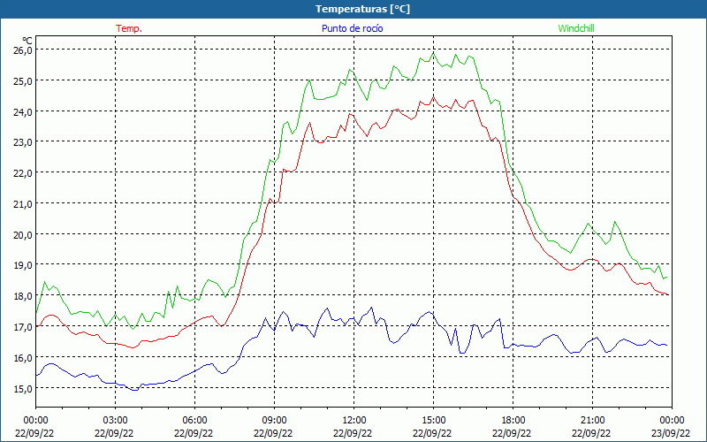This screenshot has height=442, width=707.
Task: Click the 12:00 time axis label
Action: [354, 421]
